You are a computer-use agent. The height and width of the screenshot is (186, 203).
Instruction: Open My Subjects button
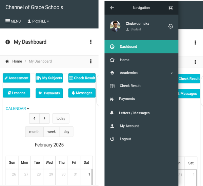click(x=49, y=78)
